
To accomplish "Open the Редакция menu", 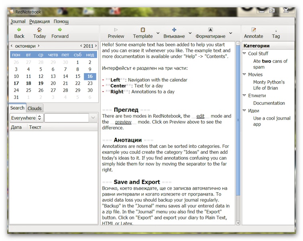I will 40,21.
